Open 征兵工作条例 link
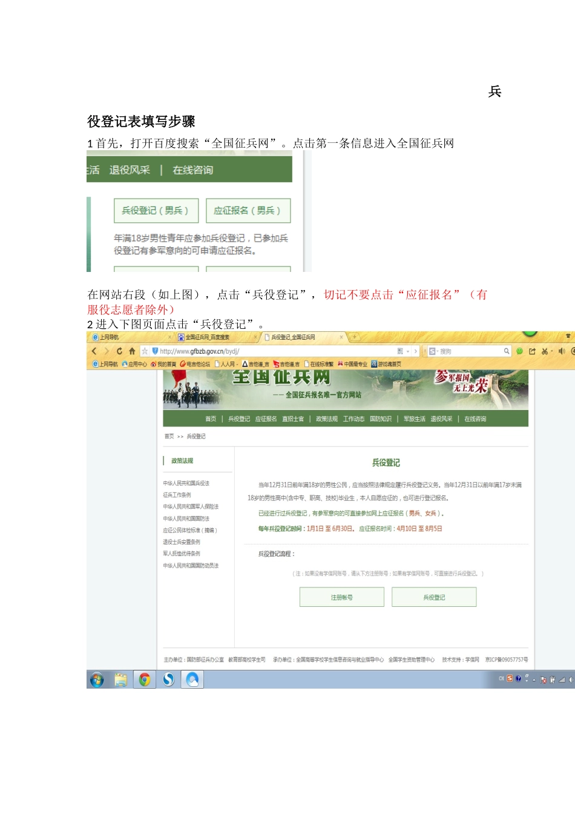 click(x=177, y=495)
